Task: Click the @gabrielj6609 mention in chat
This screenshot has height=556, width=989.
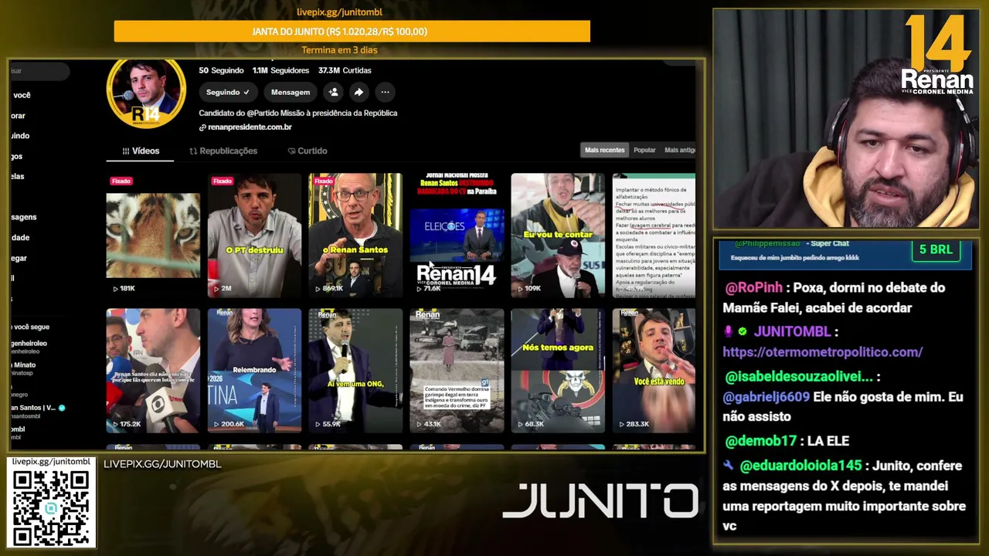Action: (766, 396)
